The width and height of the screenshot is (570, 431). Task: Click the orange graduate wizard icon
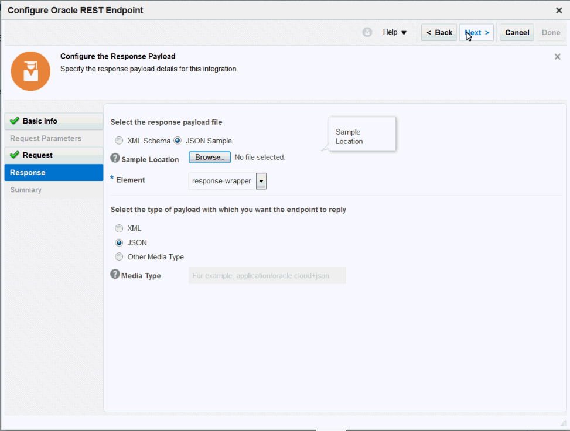click(30, 71)
